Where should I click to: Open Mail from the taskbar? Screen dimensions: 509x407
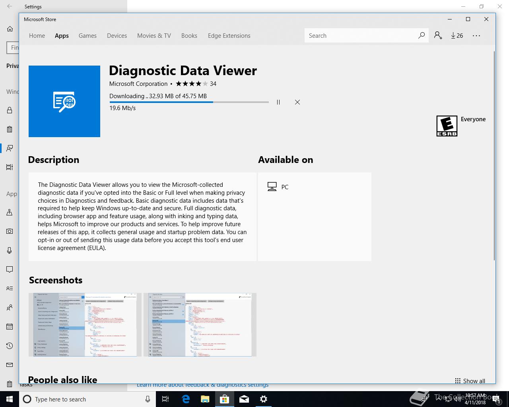click(244, 399)
